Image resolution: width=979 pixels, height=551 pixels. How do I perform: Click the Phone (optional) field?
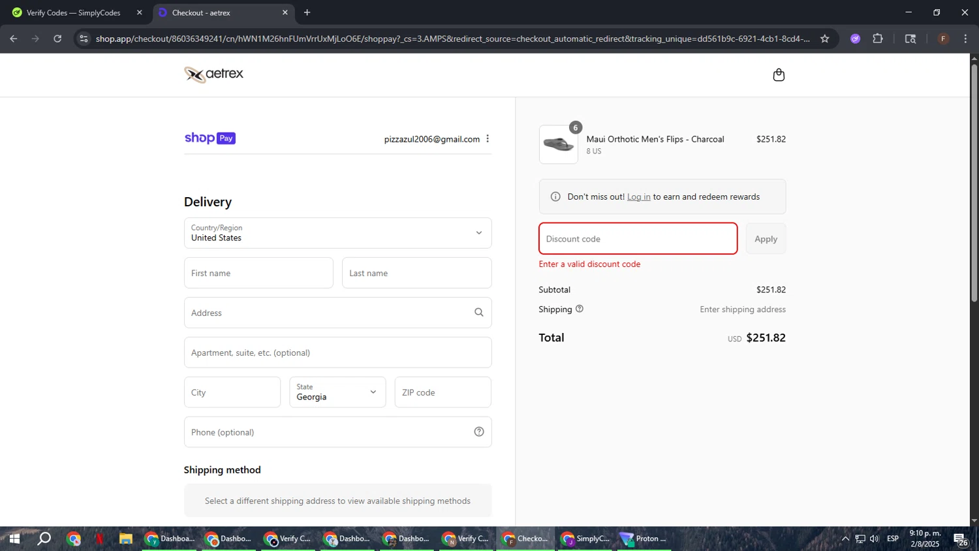coord(338,432)
